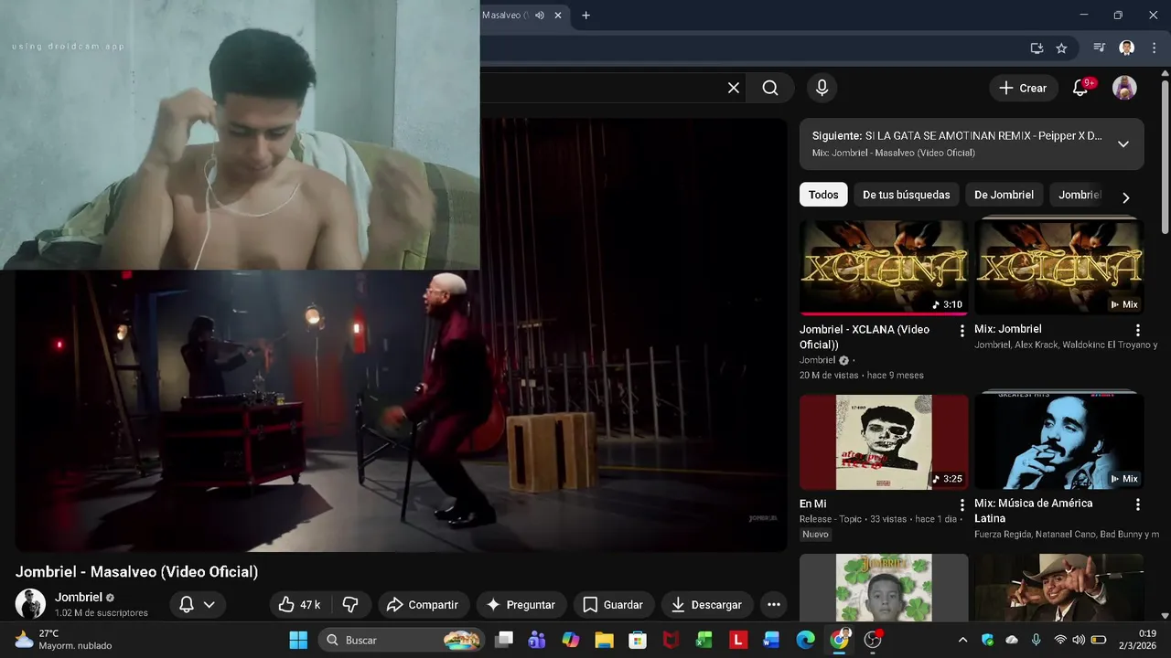Select the De Jombriel filter chip
Viewport: 1171px width, 658px height.
pos(1004,195)
